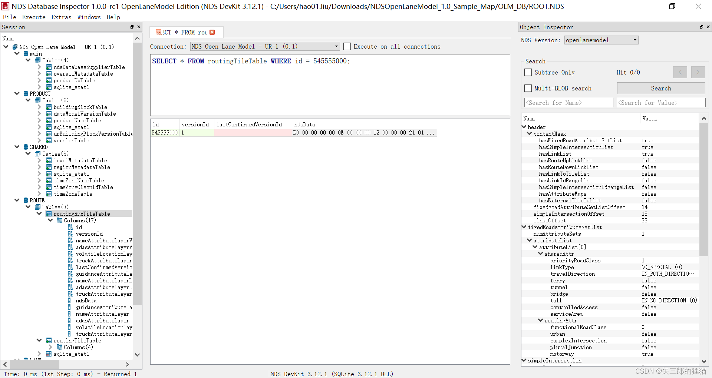Click the Search for Name field

(x=568, y=103)
